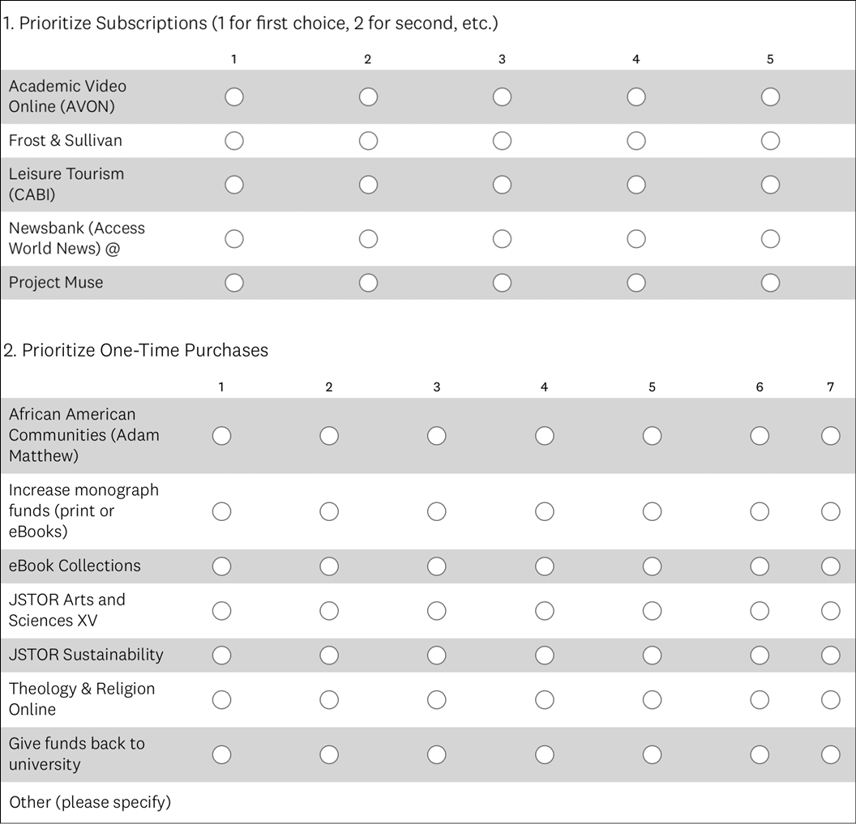The height and width of the screenshot is (824, 856).
Task: Rank JSTOR Arts and Sciences XV as 4
Action: coord(545,610)
